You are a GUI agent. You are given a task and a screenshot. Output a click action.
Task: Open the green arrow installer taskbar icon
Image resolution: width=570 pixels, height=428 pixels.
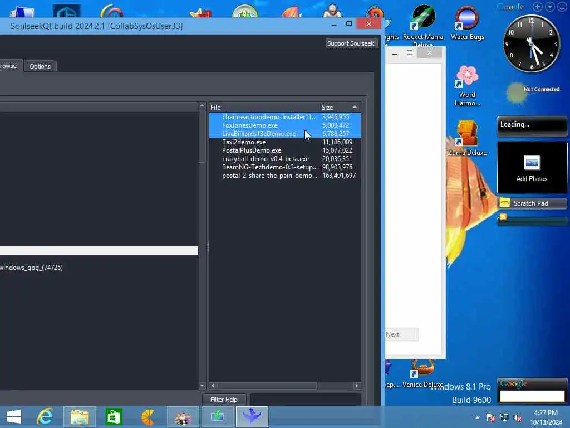point(218,417)
